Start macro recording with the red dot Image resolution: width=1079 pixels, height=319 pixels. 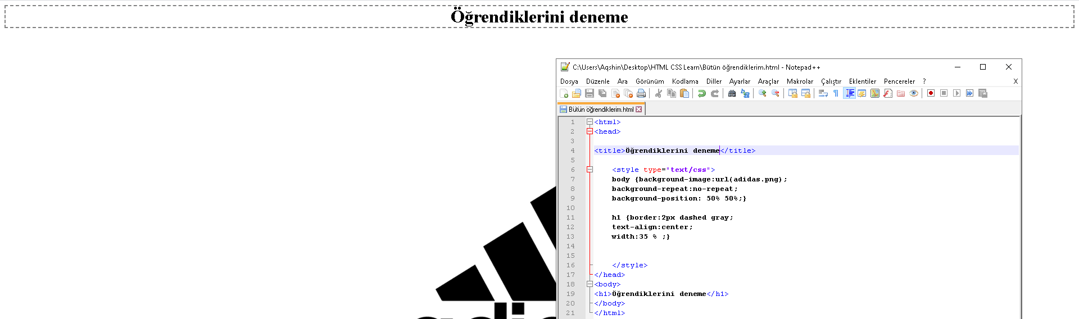931,93
